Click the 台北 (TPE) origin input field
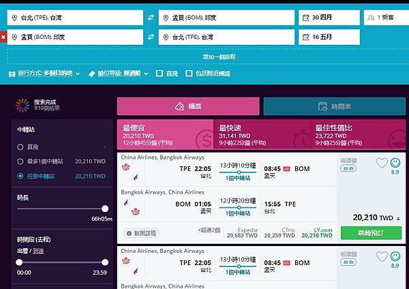The image size is (409, 289). click(75, 18)
